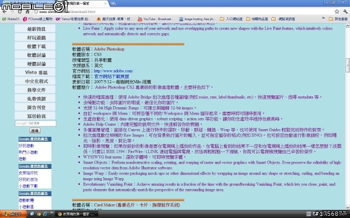Follow the 好玩的游戏 ad link

(28, 179)
